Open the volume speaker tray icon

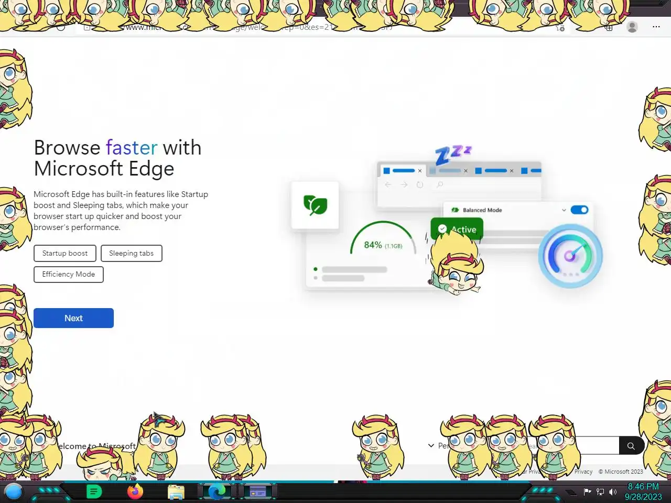pos(612,492)
